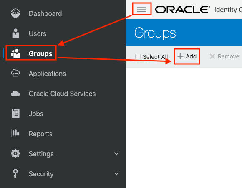Click the Dashboard gauge icon

15,13
